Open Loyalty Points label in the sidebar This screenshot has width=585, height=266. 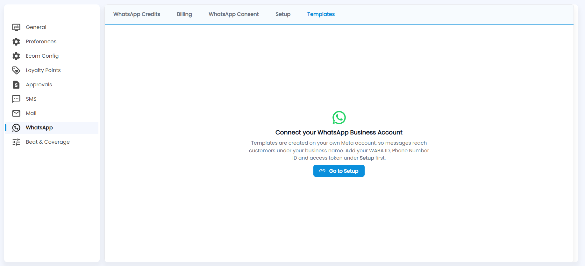(43, 70)
